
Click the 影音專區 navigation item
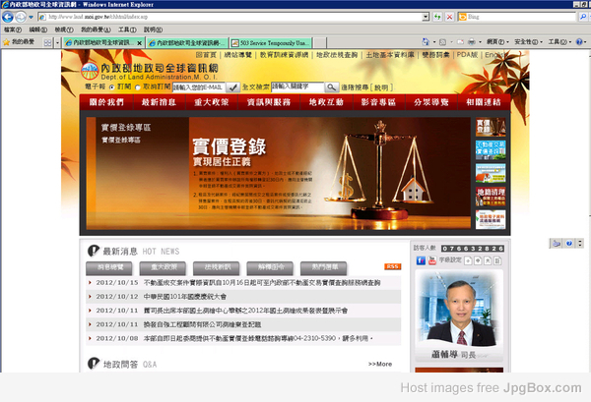click(378, 102)
